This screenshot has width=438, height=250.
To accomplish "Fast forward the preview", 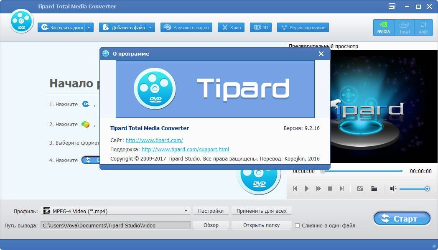I will pyautogui.click(x=318, y=189).
